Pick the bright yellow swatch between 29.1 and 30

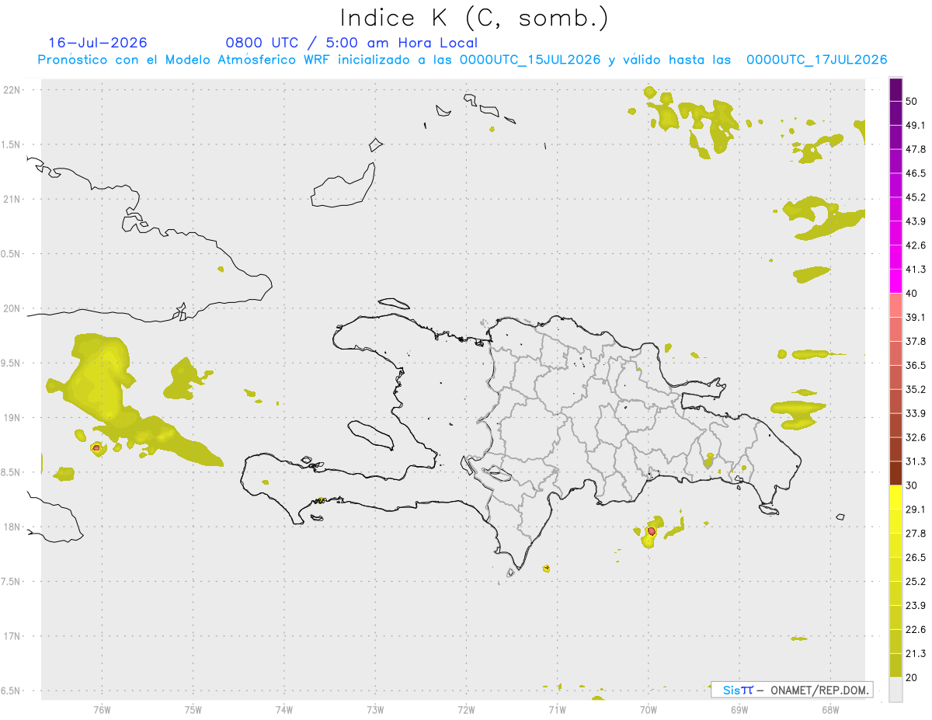click(x=895, y=498)
